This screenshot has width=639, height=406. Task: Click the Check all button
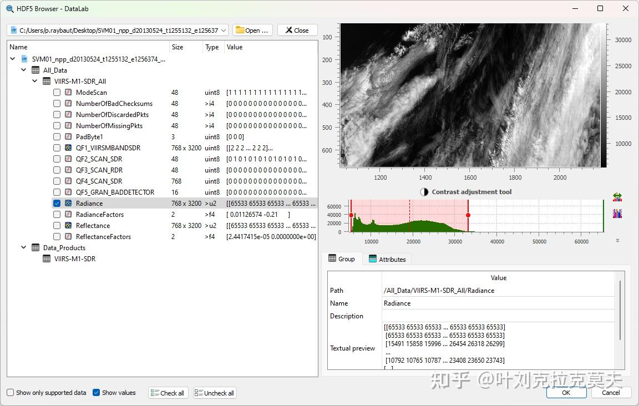tap(168, 393)
